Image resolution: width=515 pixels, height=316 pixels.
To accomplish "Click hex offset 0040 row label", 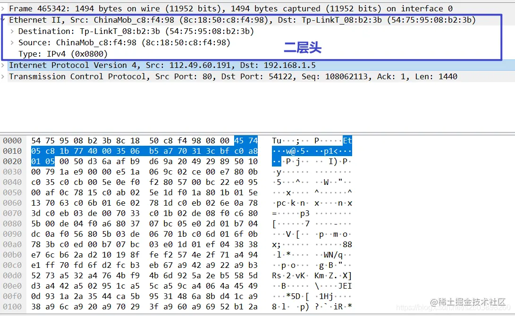I will click(x=12, y=182).
